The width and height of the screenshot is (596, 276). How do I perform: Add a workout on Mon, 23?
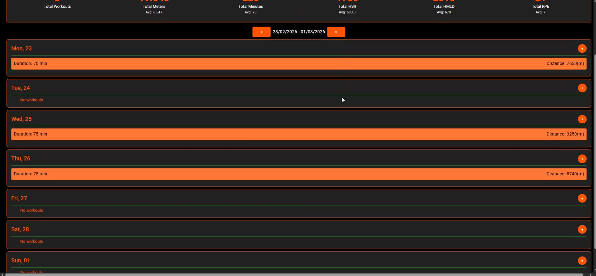click(x=582, y=49)
